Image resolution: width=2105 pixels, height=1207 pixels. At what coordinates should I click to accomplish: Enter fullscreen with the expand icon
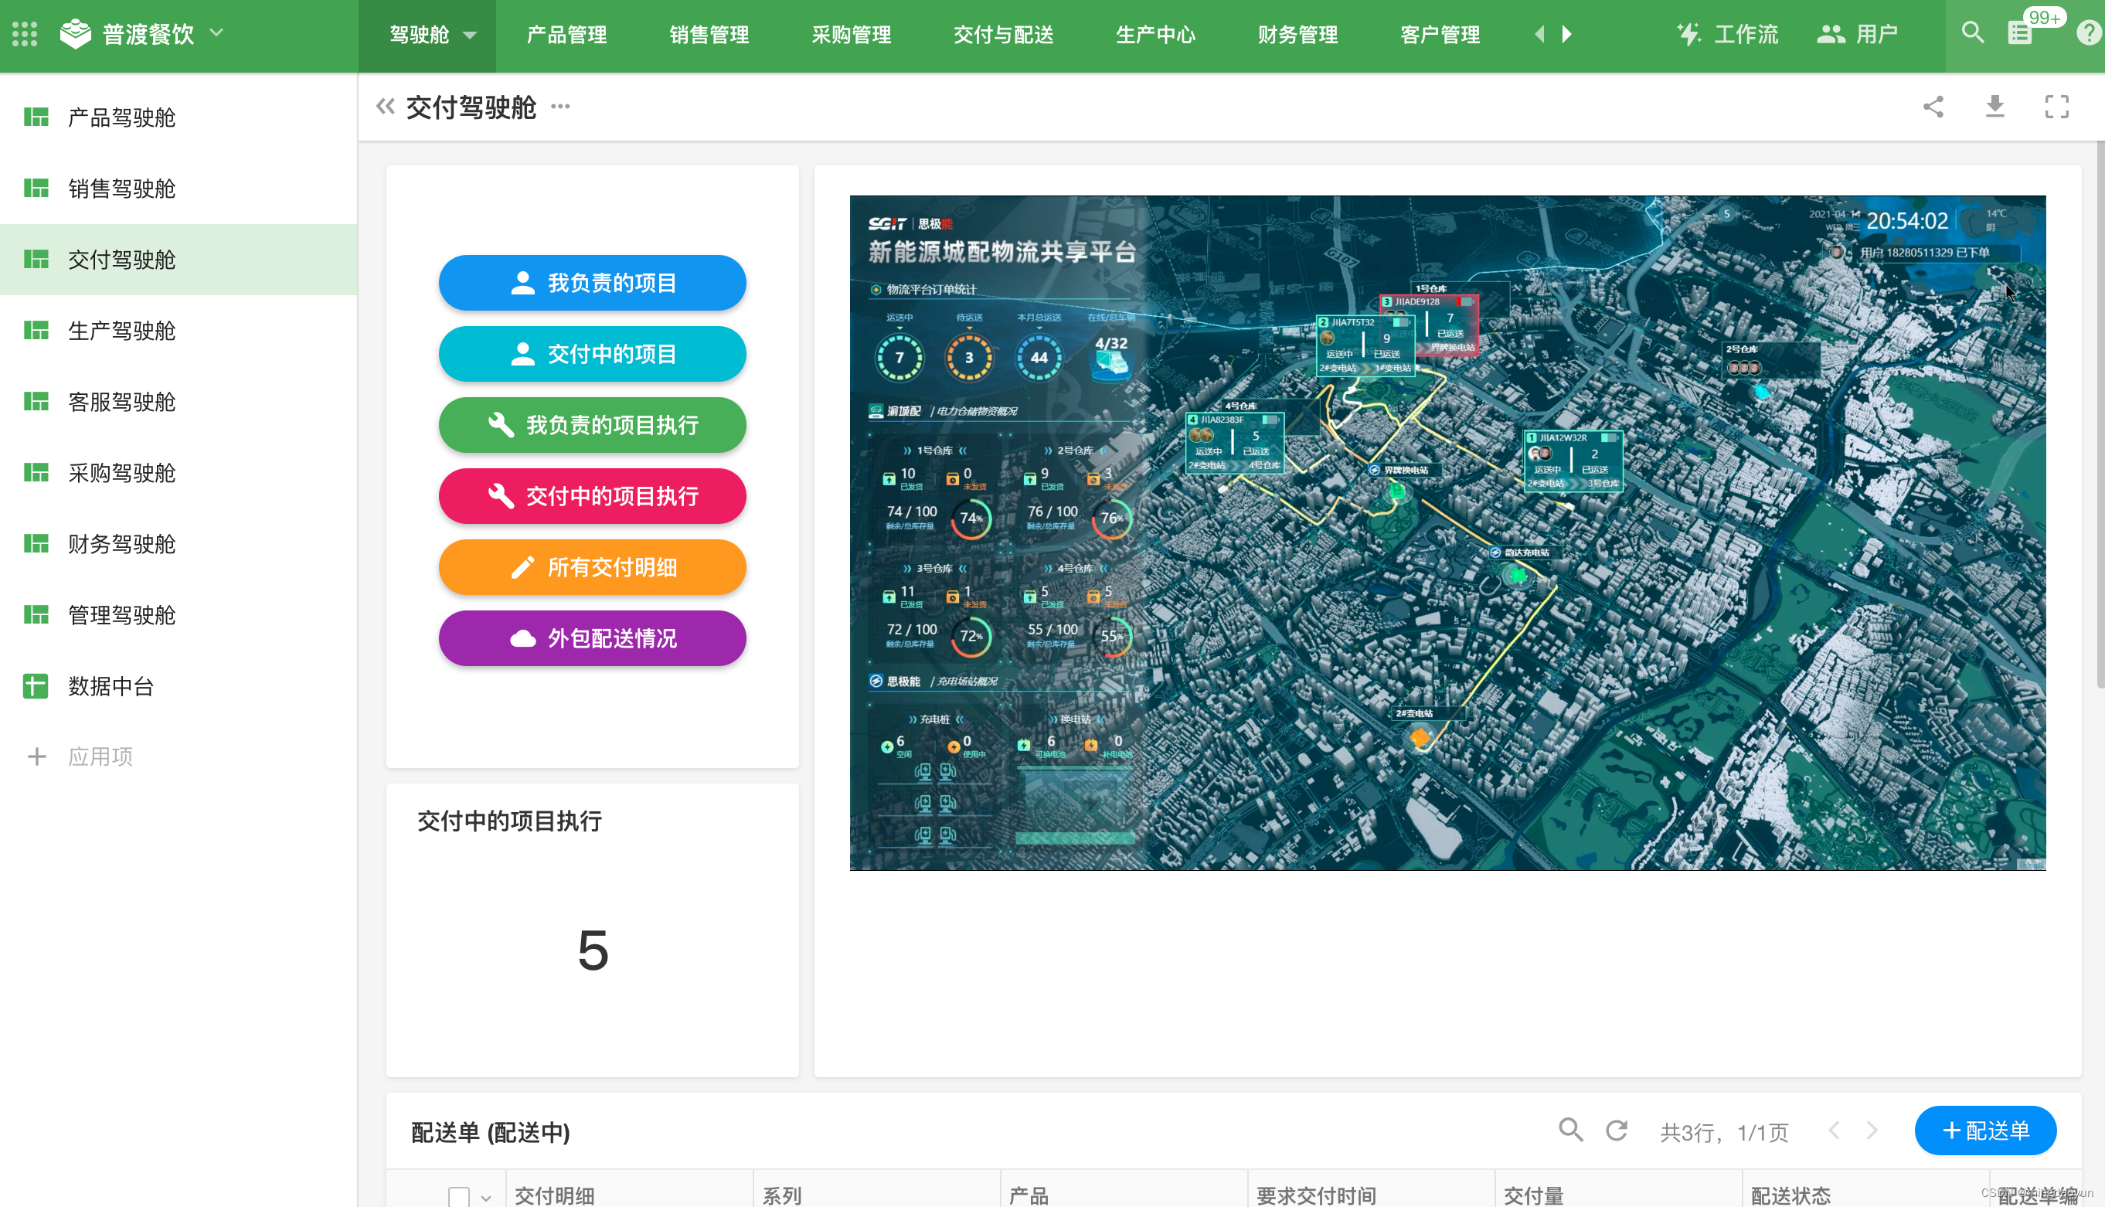[2057, 106]
